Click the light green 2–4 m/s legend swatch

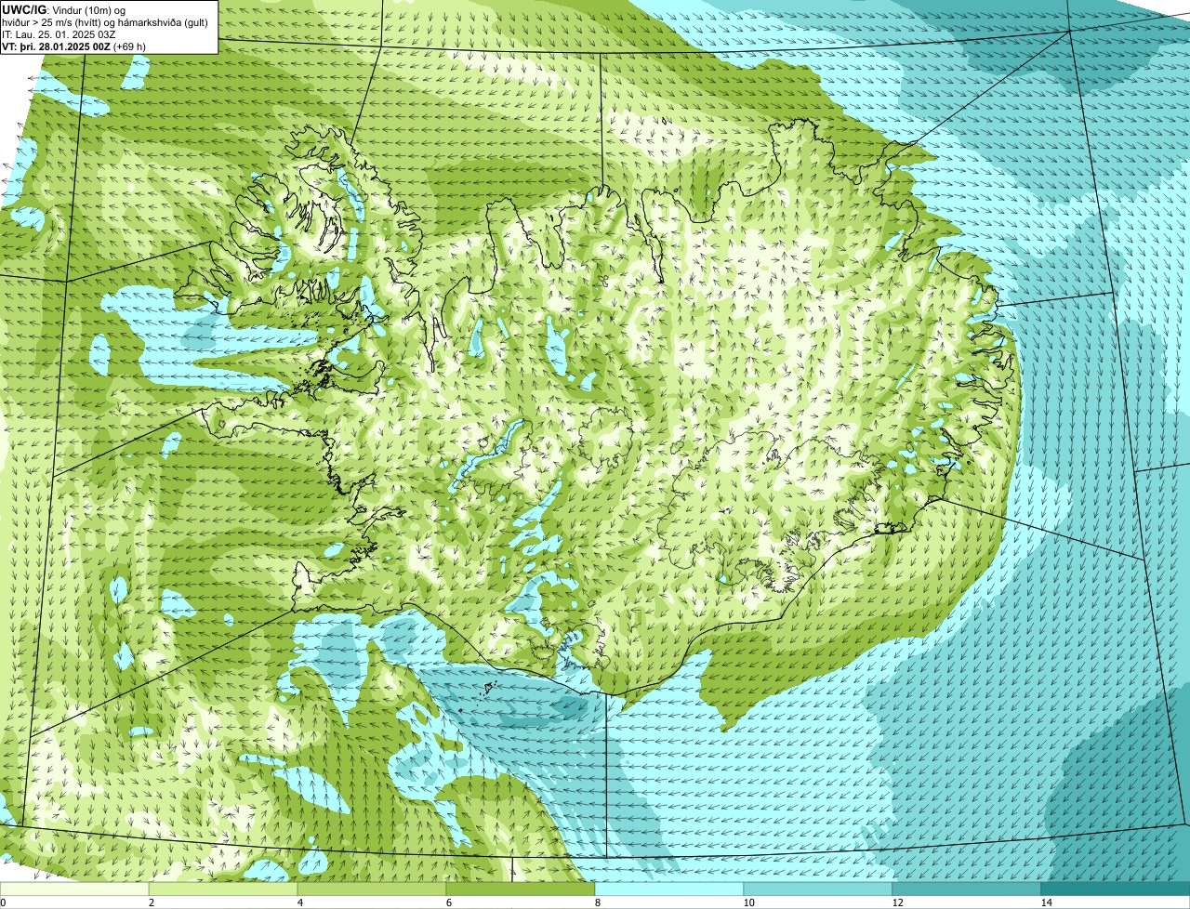(223, 889)
